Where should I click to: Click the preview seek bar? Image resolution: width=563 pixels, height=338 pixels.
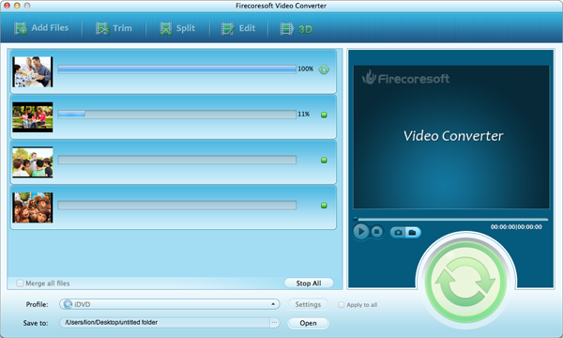pos(451,219)
